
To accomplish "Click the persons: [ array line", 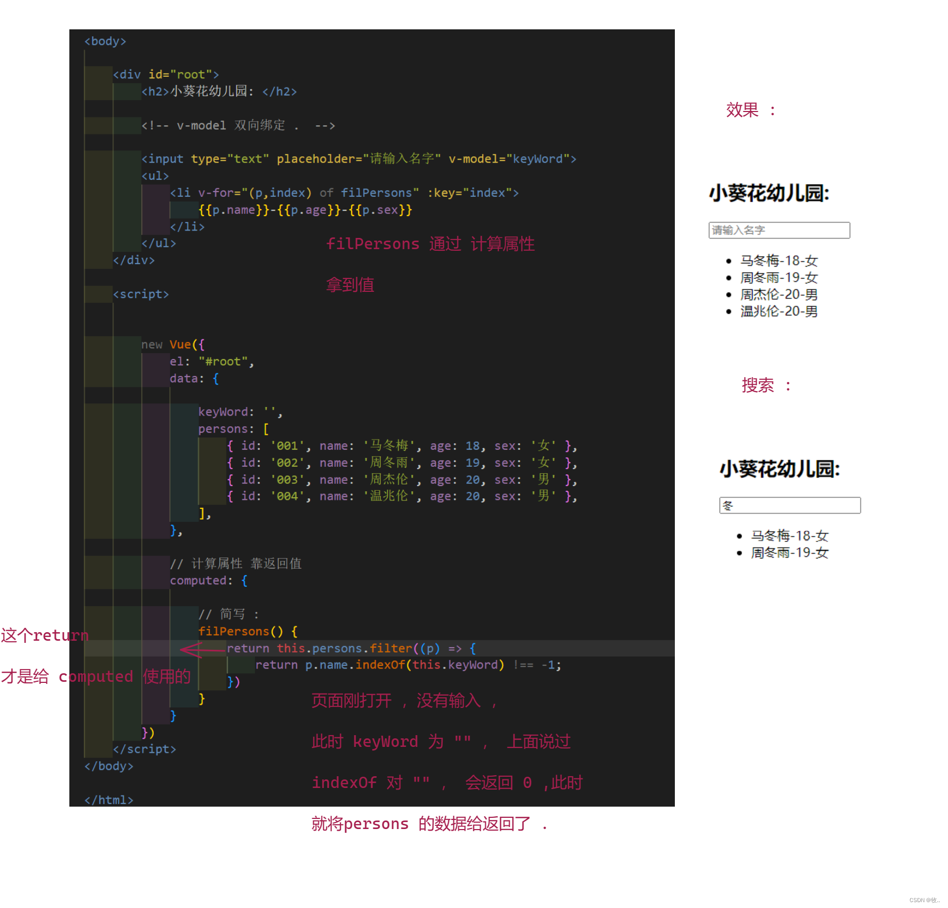I will pos(234,429).
